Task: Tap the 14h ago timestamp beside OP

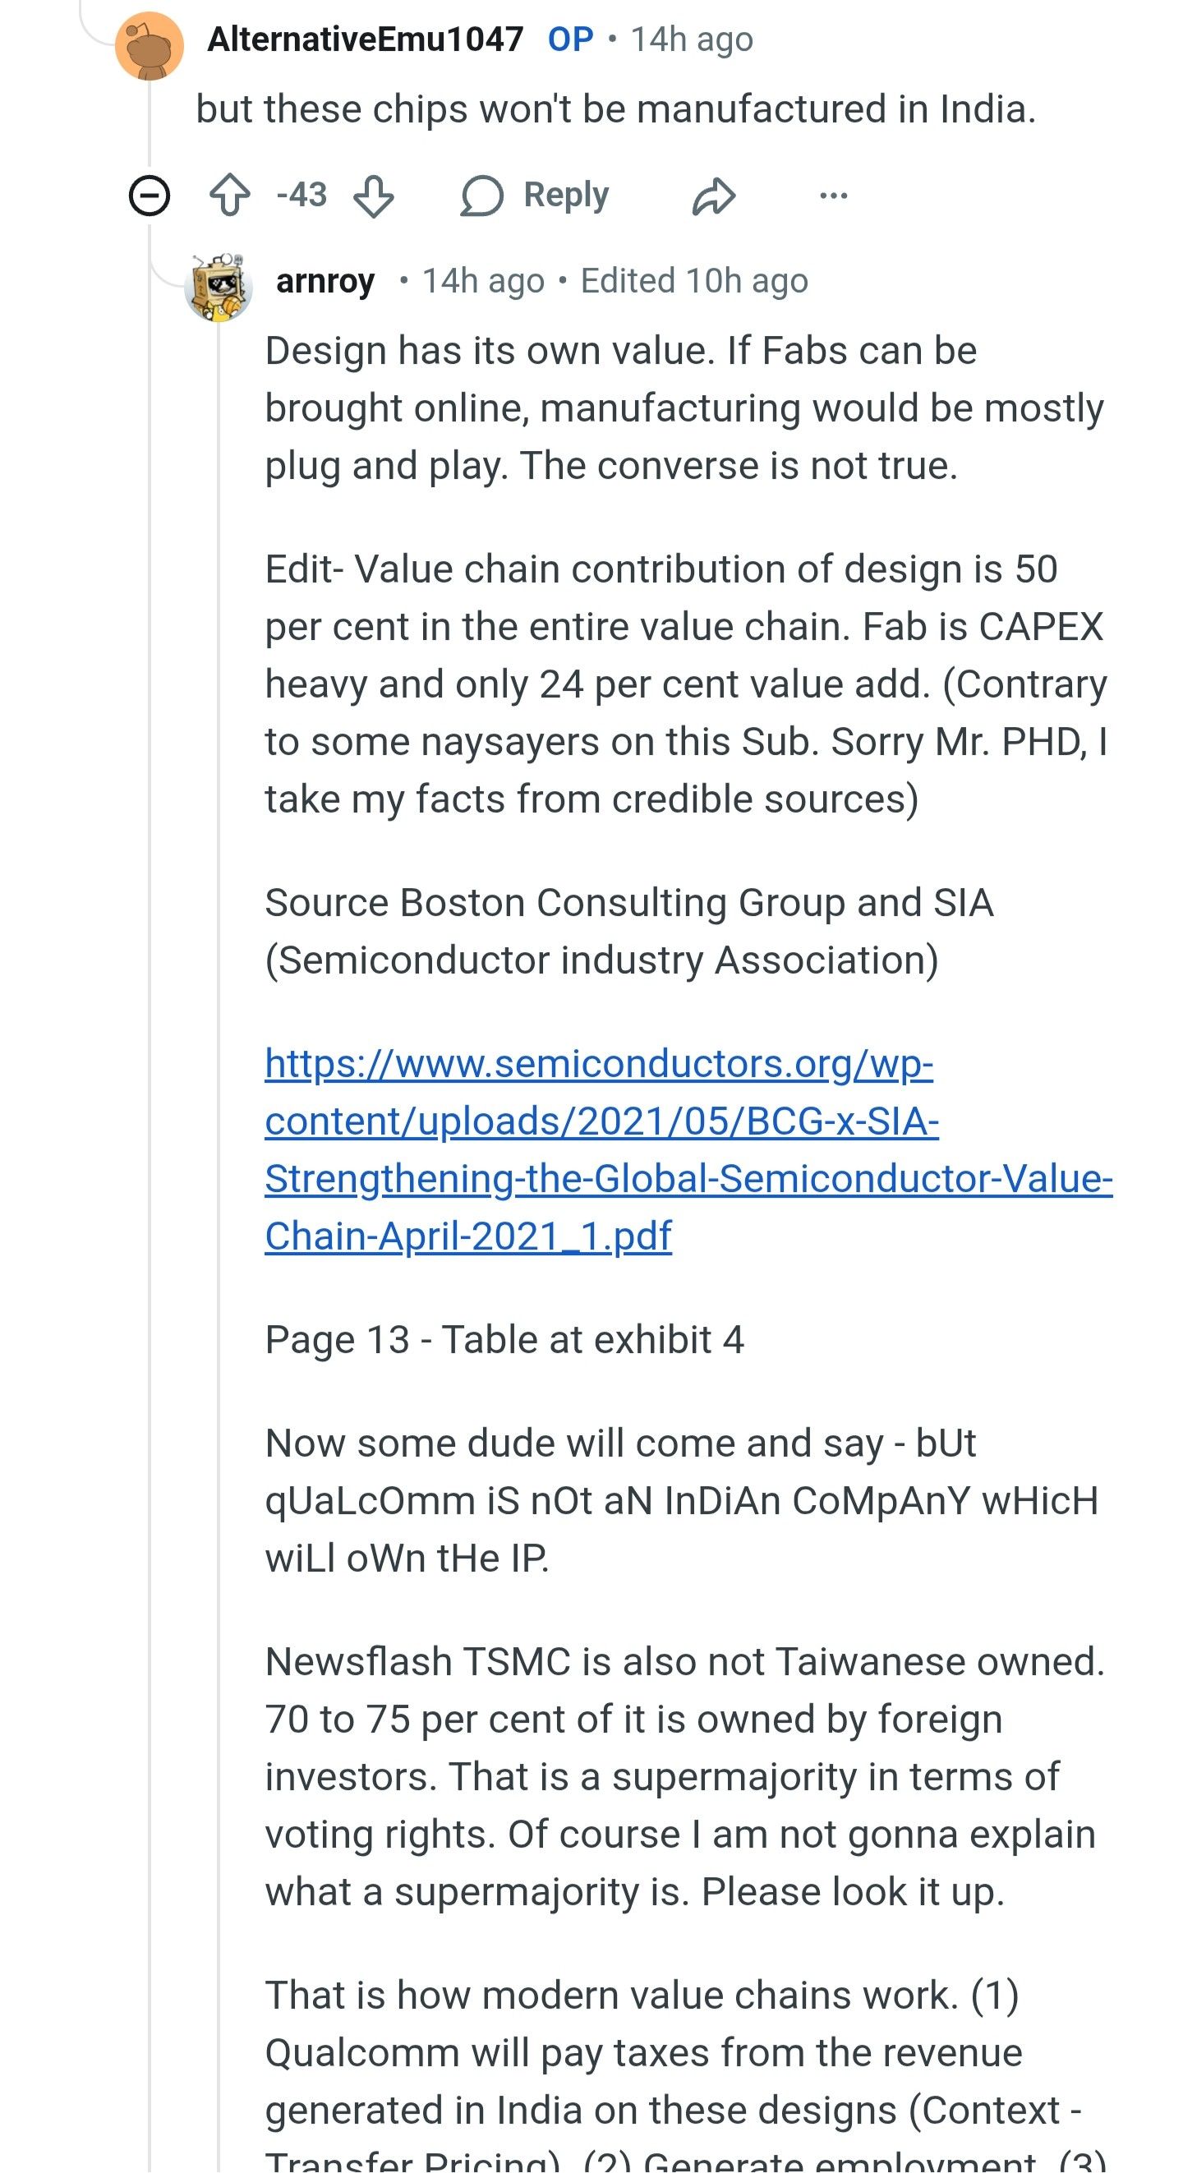Action: pos(692,39)
